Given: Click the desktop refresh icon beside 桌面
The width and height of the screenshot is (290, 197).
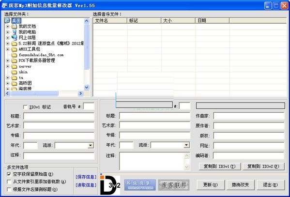Looking at the screenshot, I should click(7, 20).
